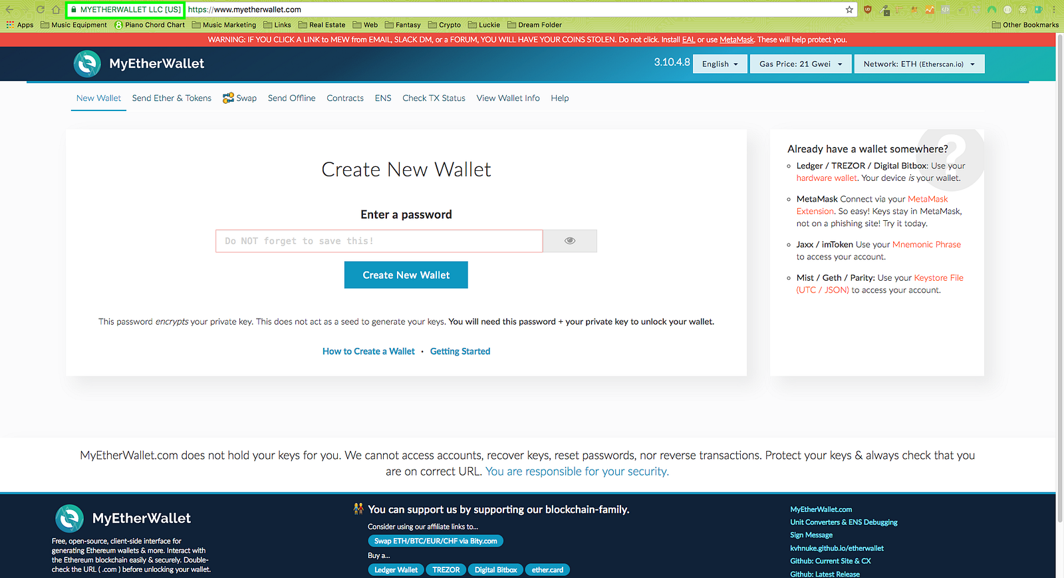This screenshot has width=1064, height=578.
Task: Click the ether.card affiliate button
Action: (547, 570)
